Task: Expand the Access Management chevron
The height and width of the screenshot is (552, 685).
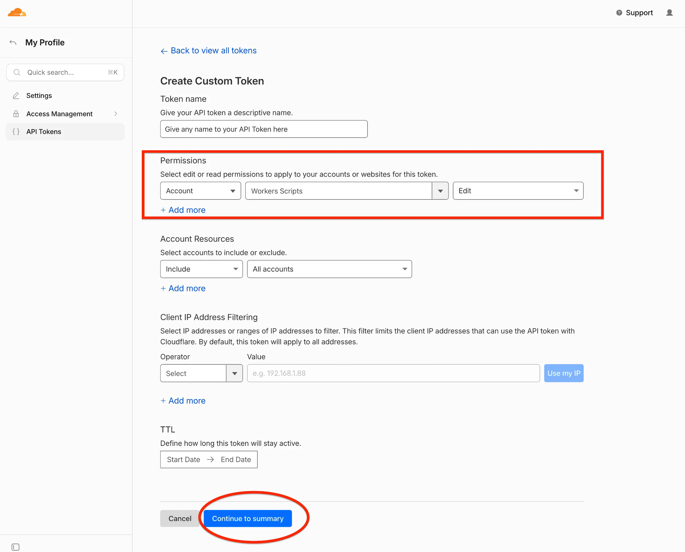Action: 116,114
